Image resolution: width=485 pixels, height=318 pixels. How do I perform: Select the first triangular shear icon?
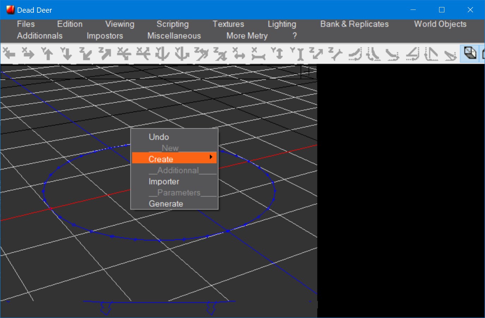click(x=412, y=54)
